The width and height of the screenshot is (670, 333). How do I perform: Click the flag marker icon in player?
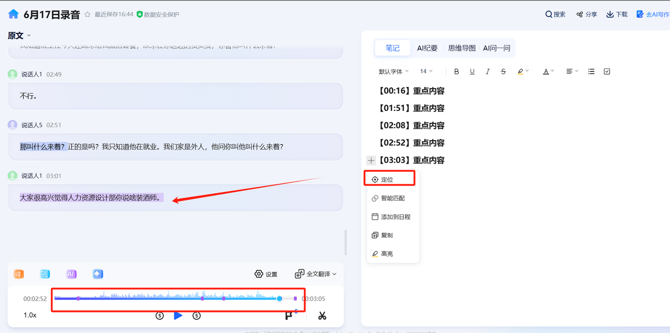click(288, 316)
